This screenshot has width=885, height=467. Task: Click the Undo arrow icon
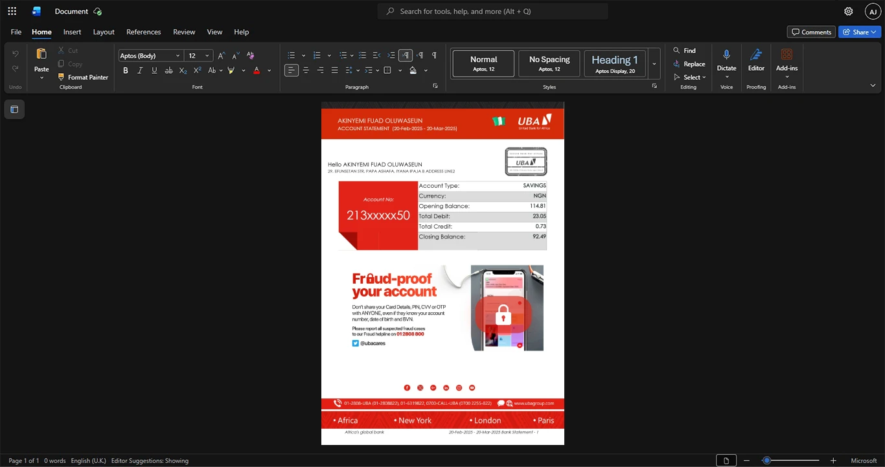16,53
